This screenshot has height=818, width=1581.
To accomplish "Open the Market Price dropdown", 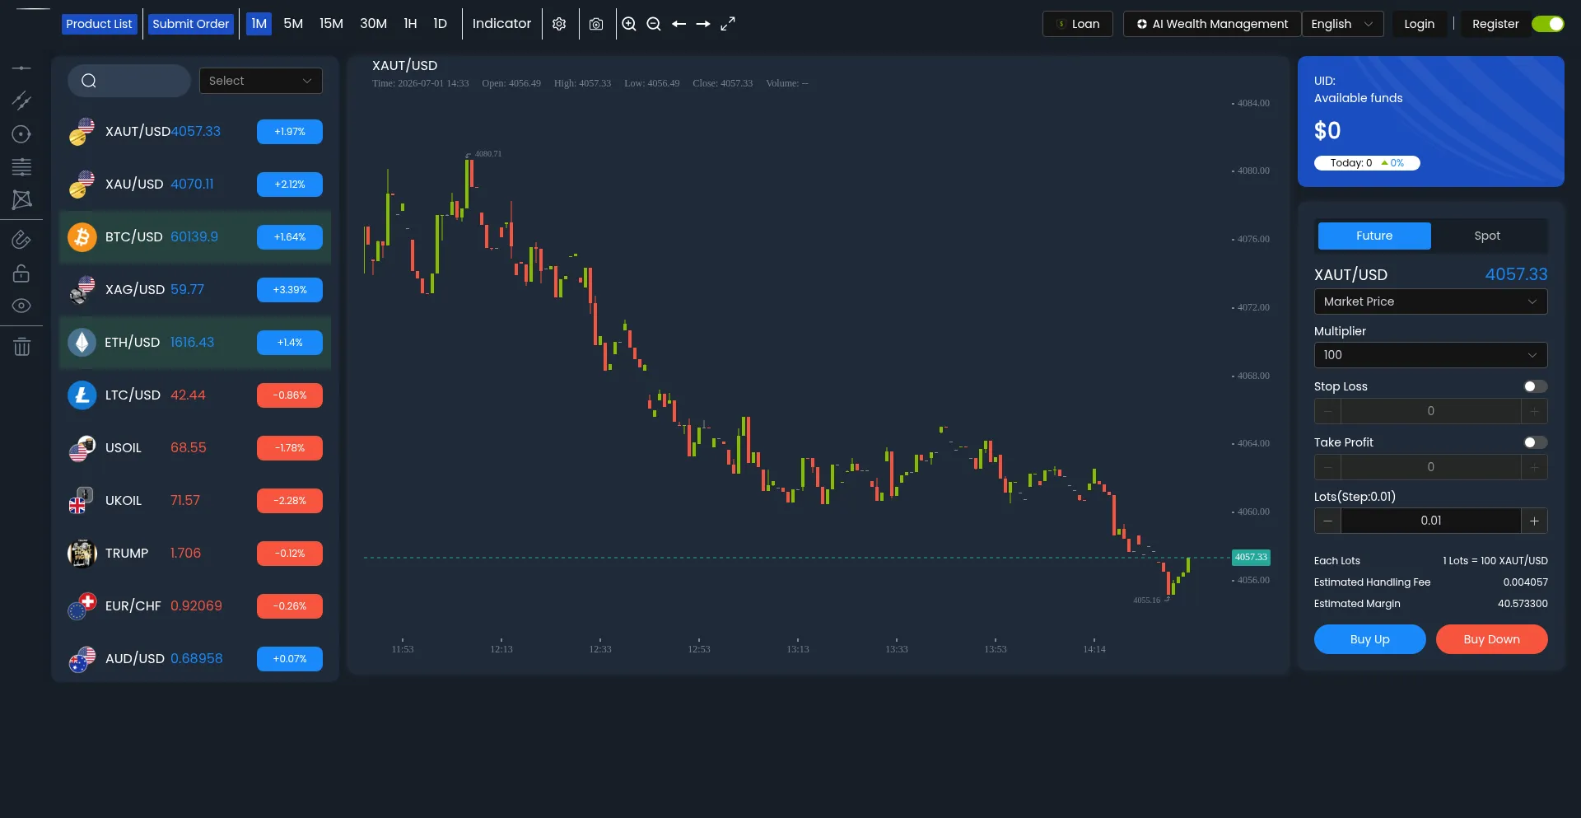I will pyautogui.click(x=1430, y=301).
